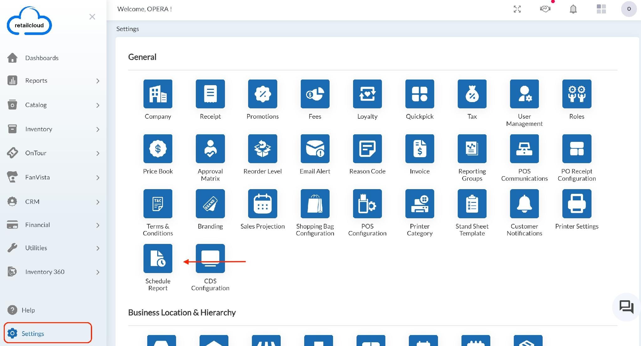641x346 pixels.
Task: Select the Fees icon
Action: click(315, 94)
